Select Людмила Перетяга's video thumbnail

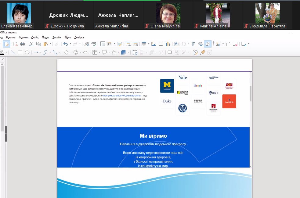267,15
